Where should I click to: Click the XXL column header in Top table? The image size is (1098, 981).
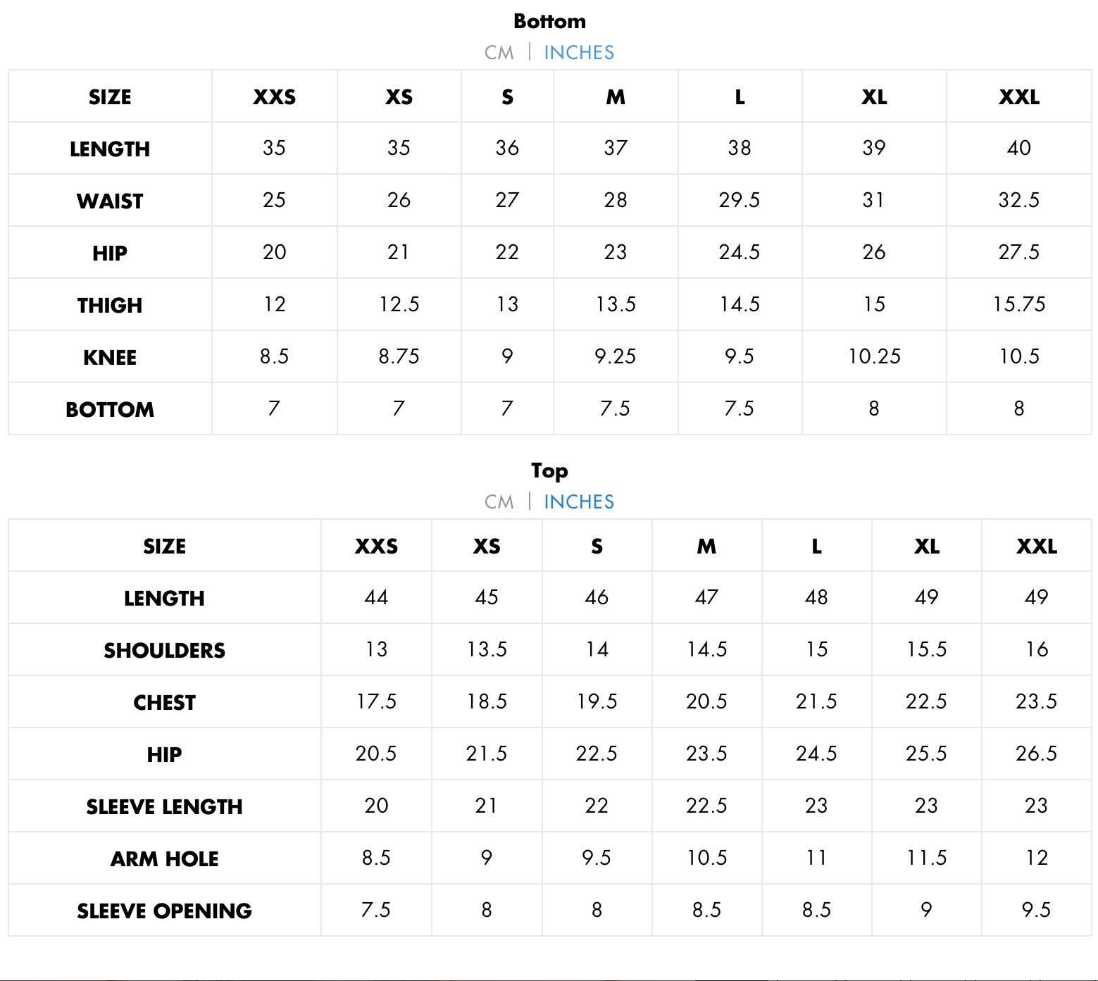point(1036,546)
